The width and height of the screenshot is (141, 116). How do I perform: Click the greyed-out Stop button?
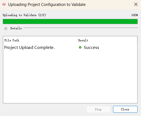pyautogui.click(x=98, y=109)
